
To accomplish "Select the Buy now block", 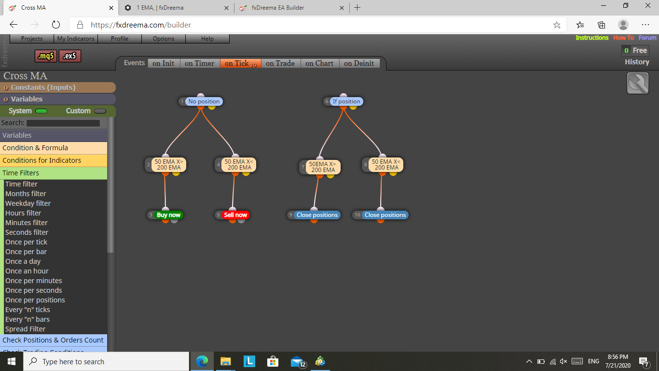I will pyautogui.click(x=168, y=215).
